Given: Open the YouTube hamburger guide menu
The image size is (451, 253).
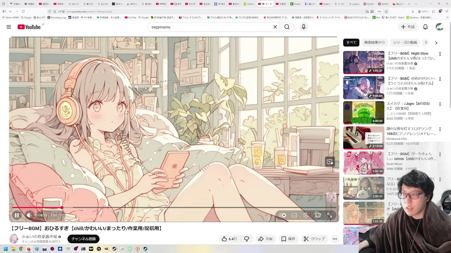Looking at the screenshot, I should pyautogui.click(x=9, y=27).
